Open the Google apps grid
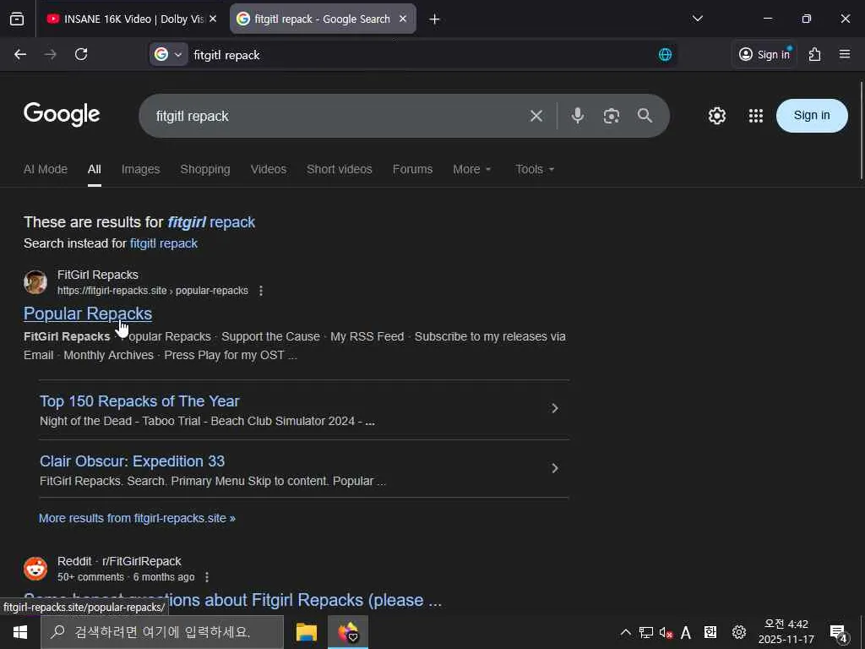 (756, 116)
